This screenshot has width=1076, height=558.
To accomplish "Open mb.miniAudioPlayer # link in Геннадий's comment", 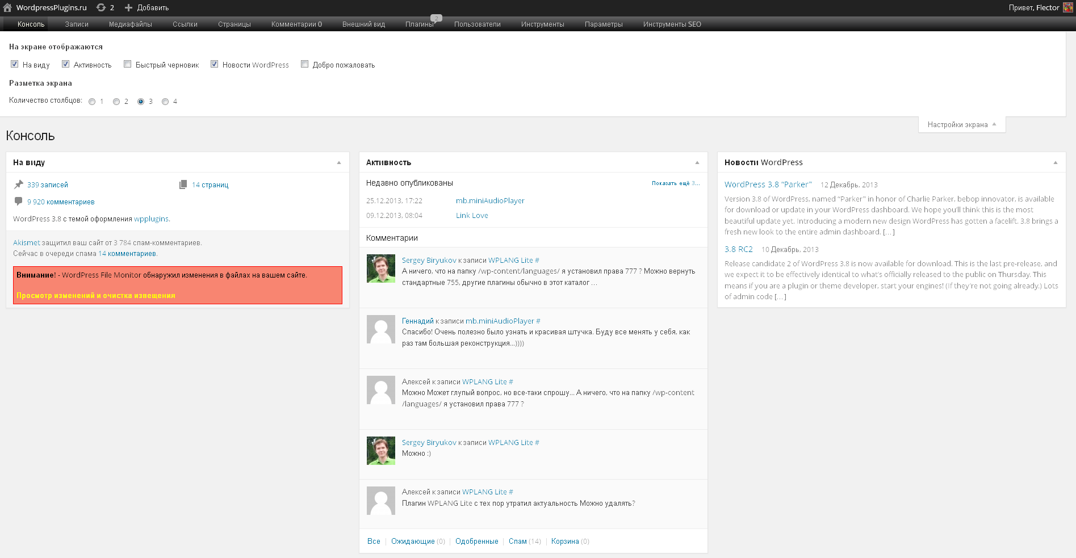I will coord(503,321).
